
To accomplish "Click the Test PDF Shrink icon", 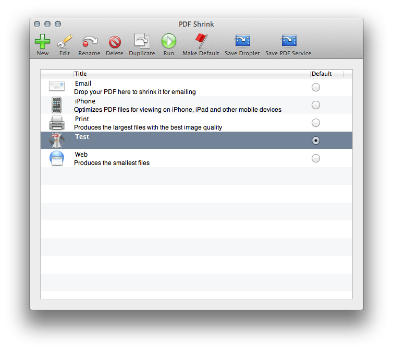I will coord(57,140).
